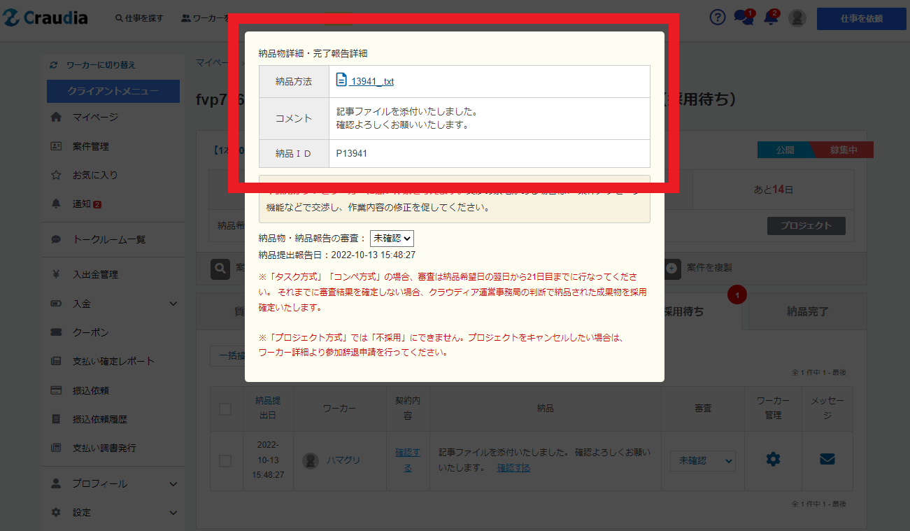The image size is (910, 531).
Task: Click the Craudia logo
Action: coord(46,18)
